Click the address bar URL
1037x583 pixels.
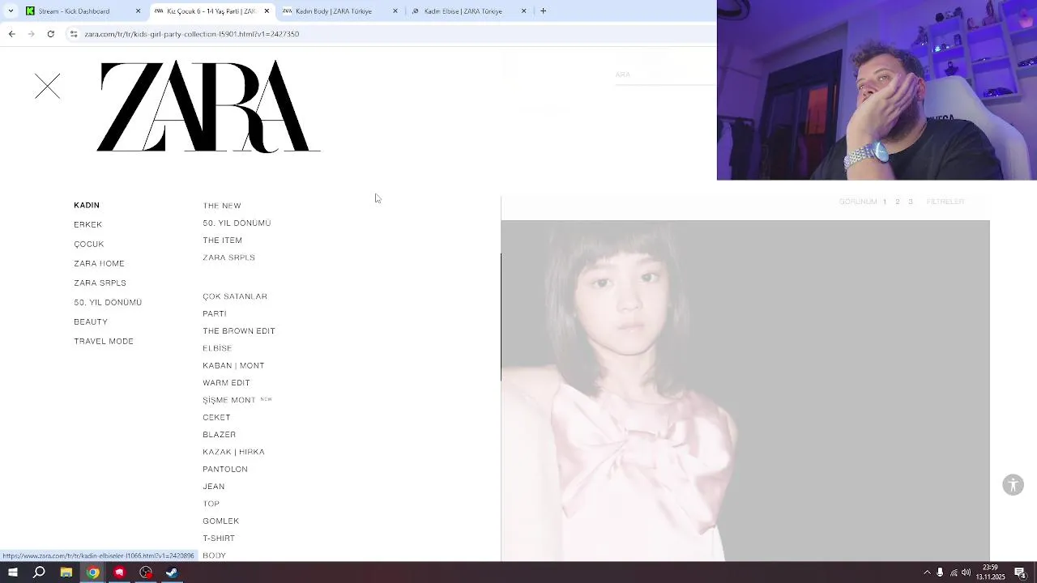tap(192, 34)
